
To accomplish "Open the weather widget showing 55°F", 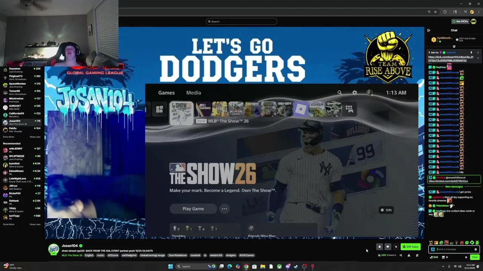I will pos(12,266).
